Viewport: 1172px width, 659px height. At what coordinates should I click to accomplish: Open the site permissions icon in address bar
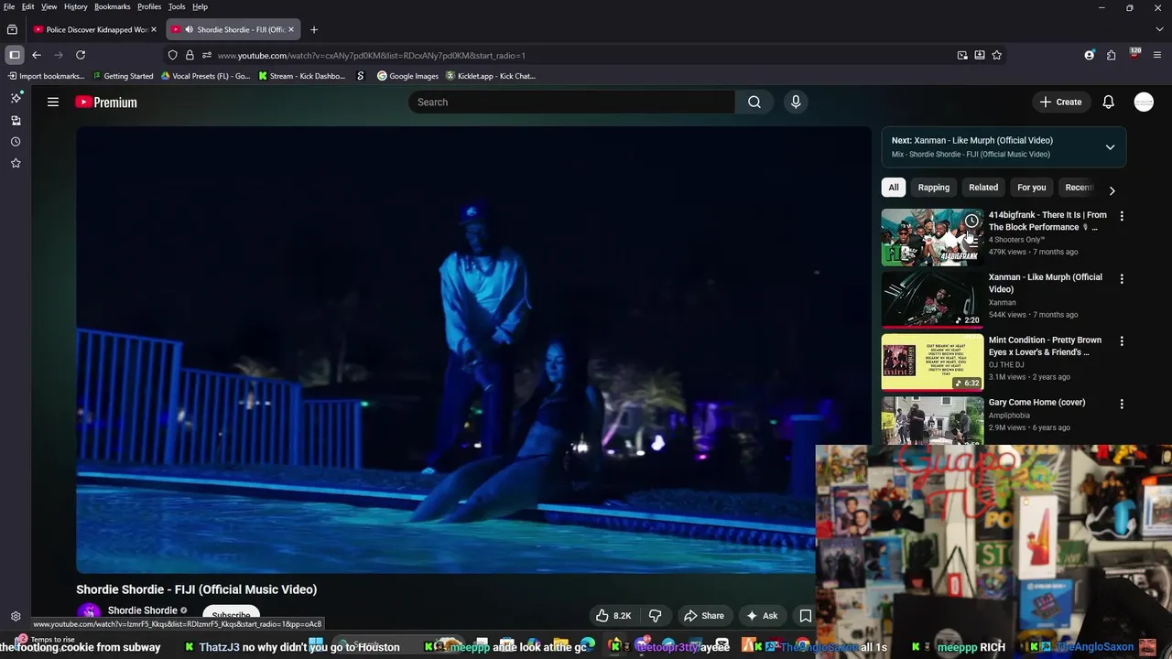pos(206,55)
